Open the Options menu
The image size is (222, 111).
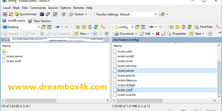[66, 8]
